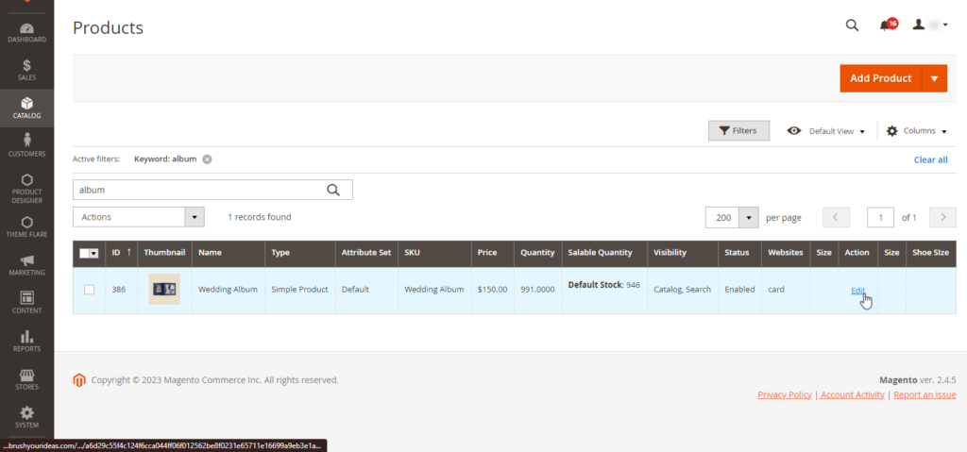Open the Sales menu in the sidebar
Viewport: 967px width, 452px height.
pos(26,70)
